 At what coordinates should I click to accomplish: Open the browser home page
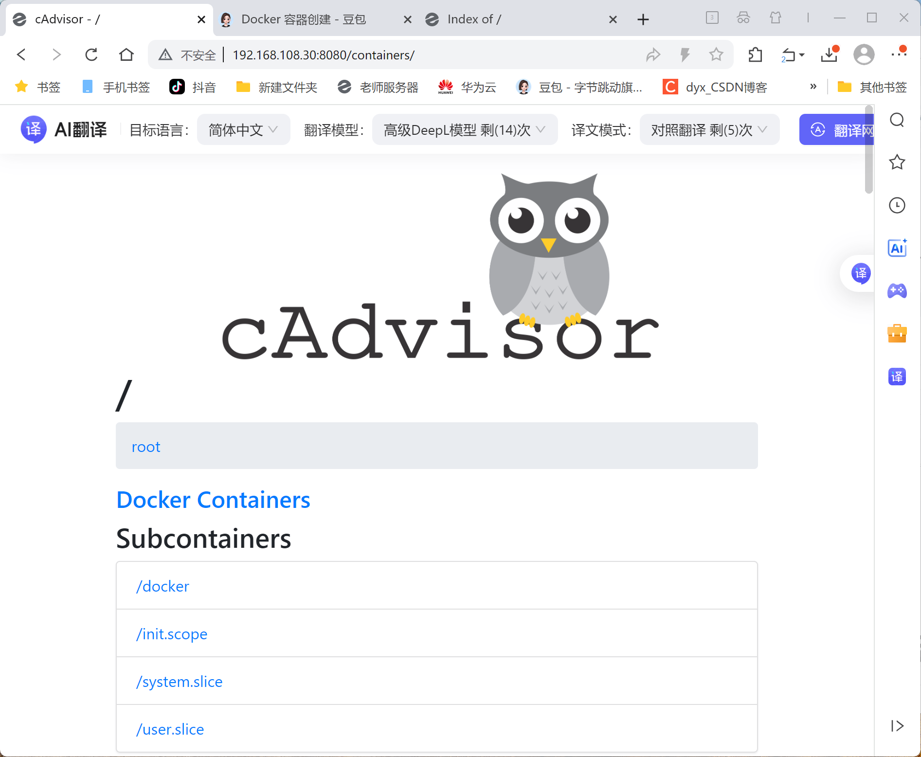126,54
